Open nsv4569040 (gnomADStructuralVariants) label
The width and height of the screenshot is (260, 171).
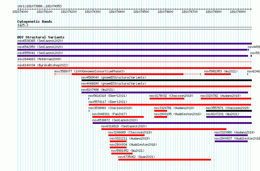click(114, 77)
